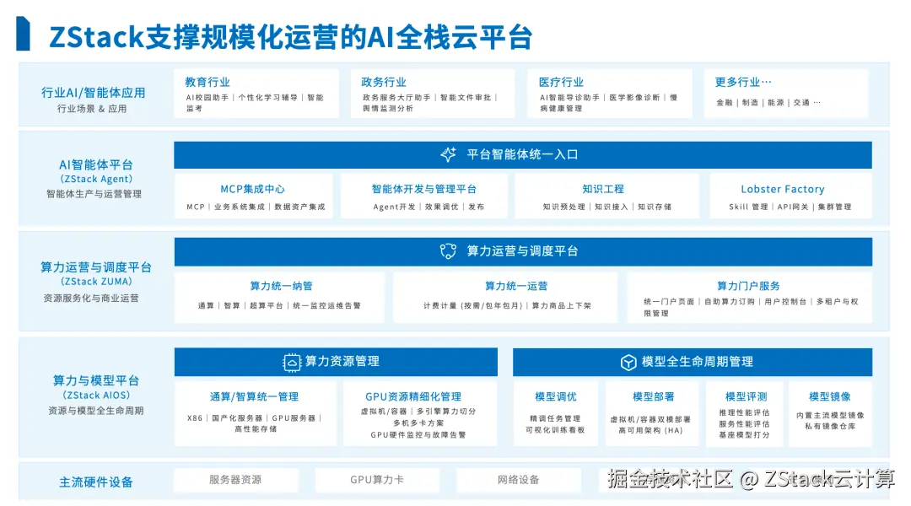Click the 多机多卡方案 line
The height and width of the screenshot is (506, 911).
pyautogui.click(x=418, y=423)
